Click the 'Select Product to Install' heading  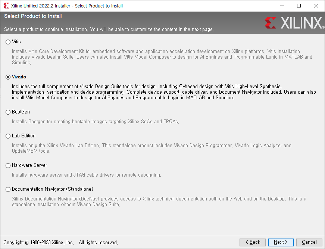33,16
